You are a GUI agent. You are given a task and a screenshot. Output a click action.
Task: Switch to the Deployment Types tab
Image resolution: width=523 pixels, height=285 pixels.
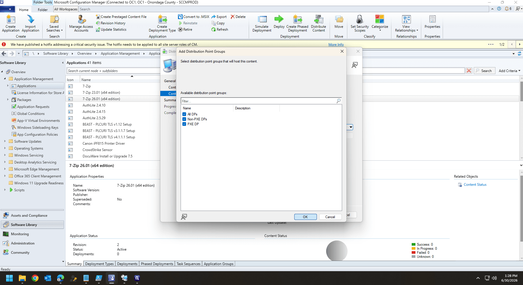click(99, 264)
